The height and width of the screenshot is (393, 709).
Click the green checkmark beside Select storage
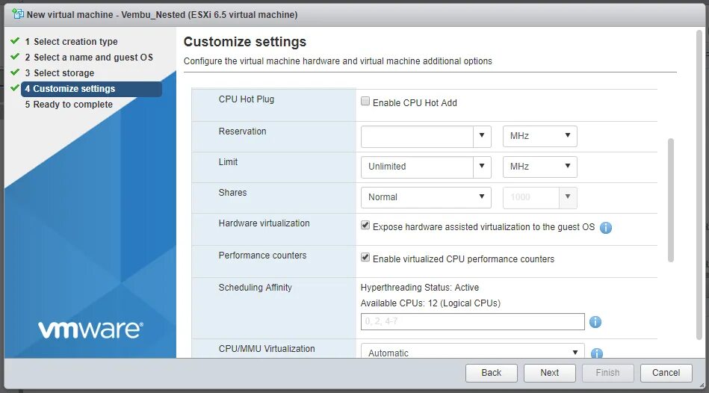[x=15, y=72]
